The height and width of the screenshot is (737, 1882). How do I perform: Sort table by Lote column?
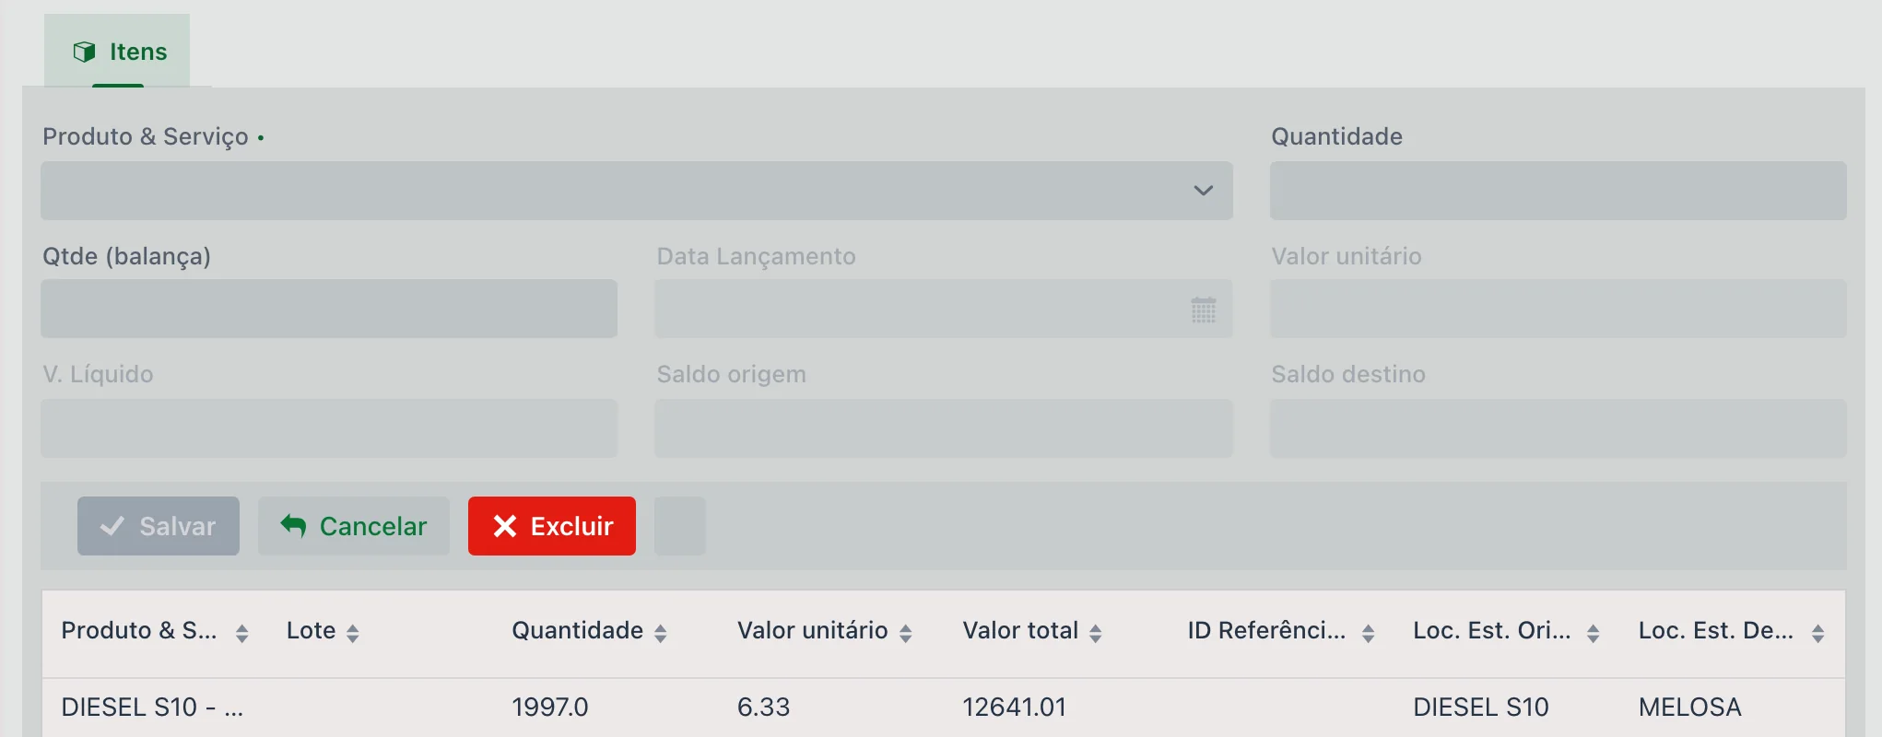352,633
